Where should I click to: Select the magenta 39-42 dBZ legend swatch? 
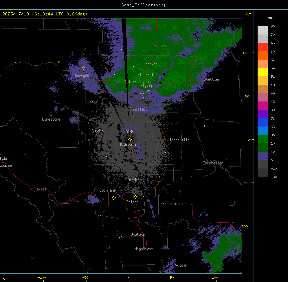(263, 106)
